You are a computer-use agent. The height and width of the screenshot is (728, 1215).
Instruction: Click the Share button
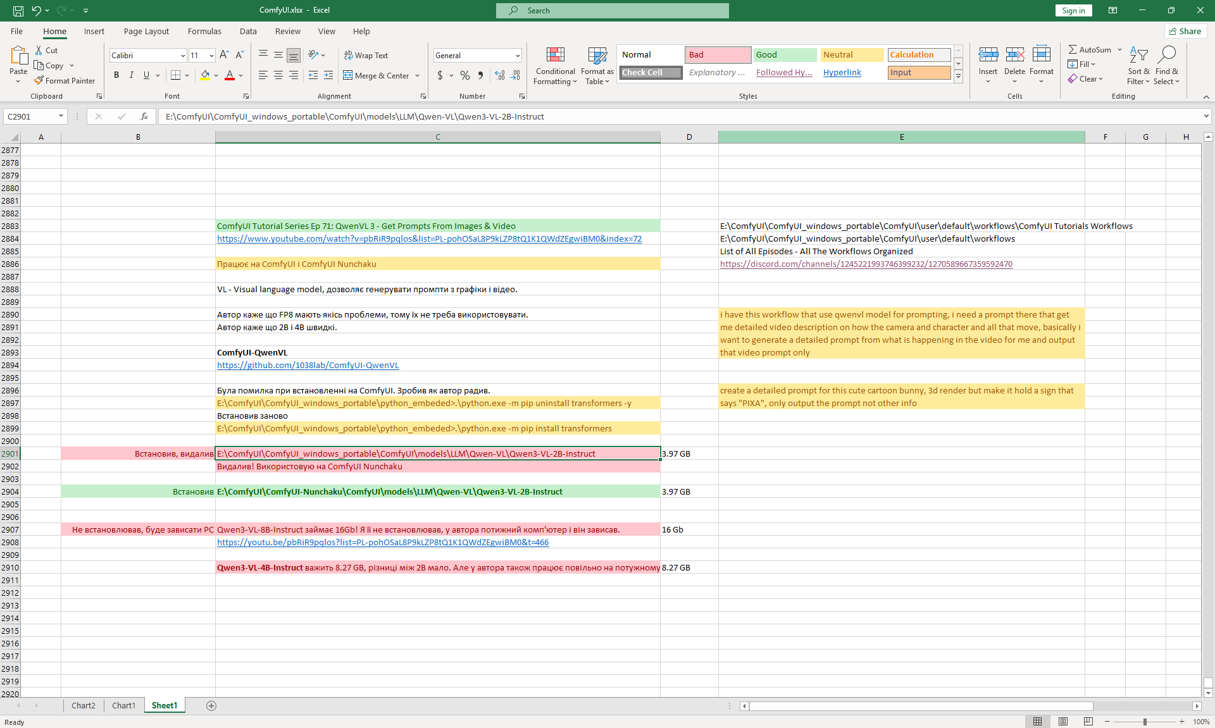tap(1185, 31)
